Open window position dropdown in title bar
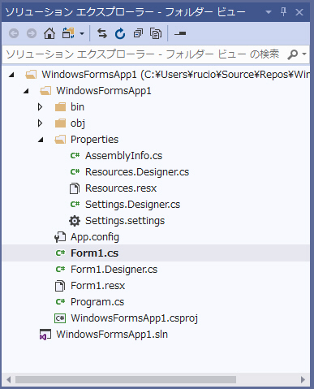The height and width of the screenshot is (389, 314). click(x=269, y=12)
